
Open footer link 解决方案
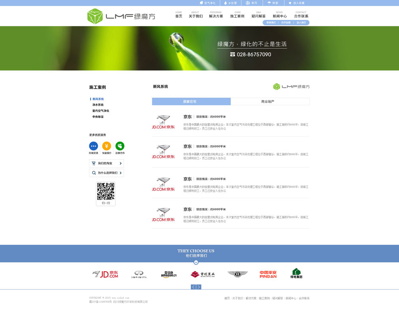coord(251,298)
